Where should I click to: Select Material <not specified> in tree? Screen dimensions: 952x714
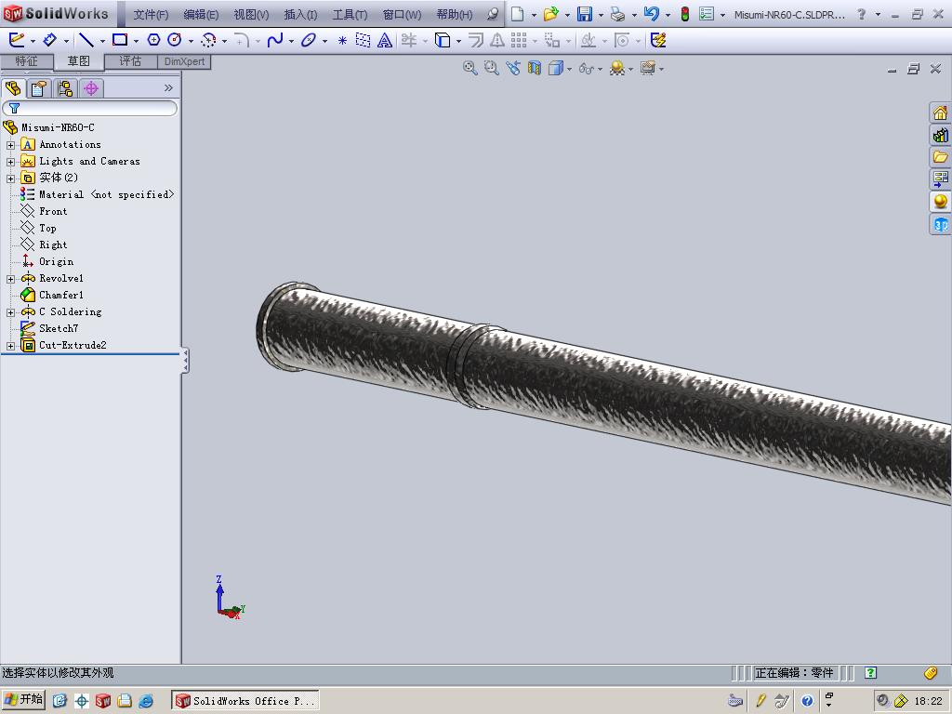[x=105, y=195]
